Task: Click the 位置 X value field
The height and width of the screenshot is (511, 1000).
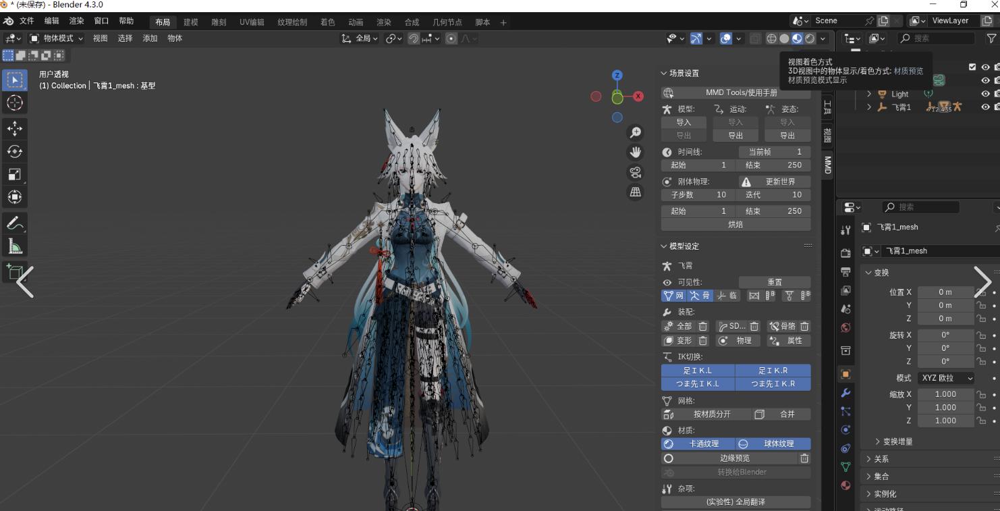Action: (945, 292)
